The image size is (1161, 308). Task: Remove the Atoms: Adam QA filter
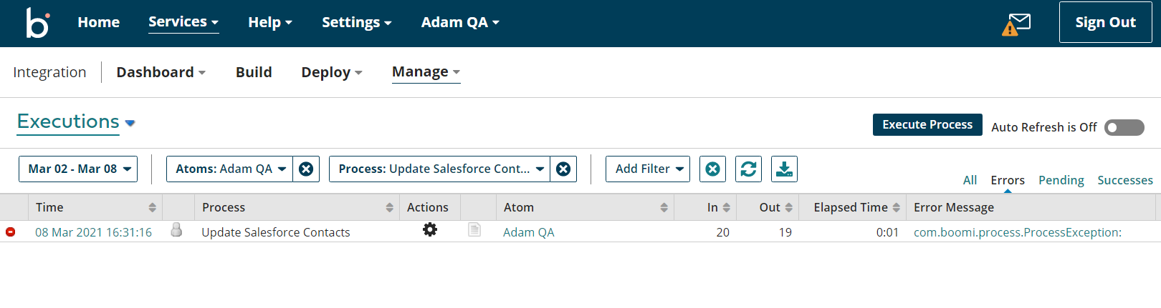click(x=306, y=169)
